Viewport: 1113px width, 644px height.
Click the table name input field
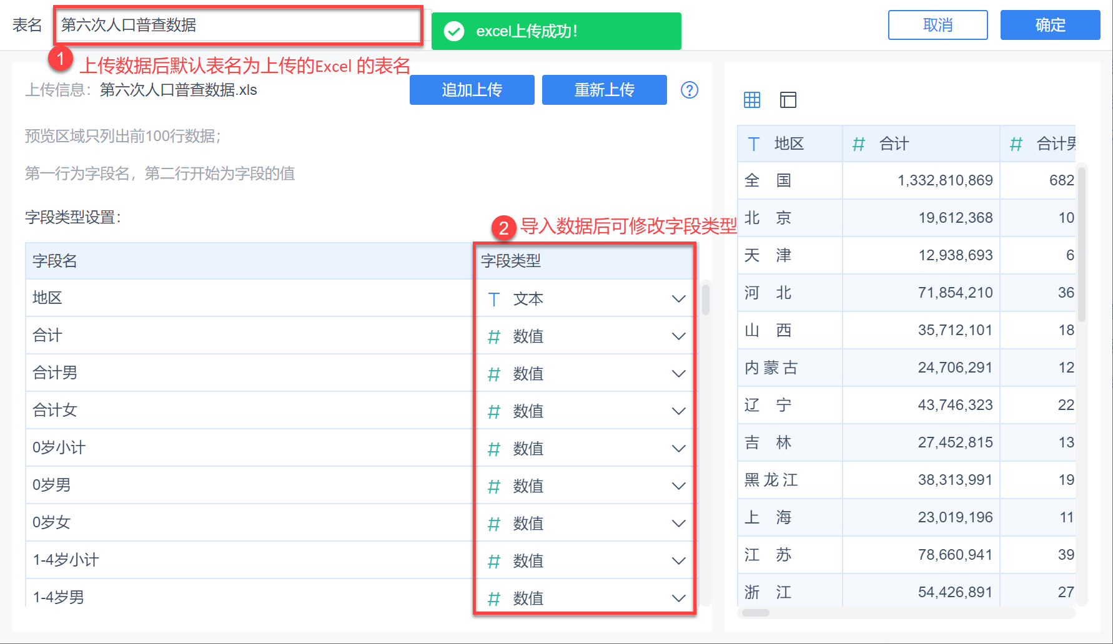click(237, 25)
